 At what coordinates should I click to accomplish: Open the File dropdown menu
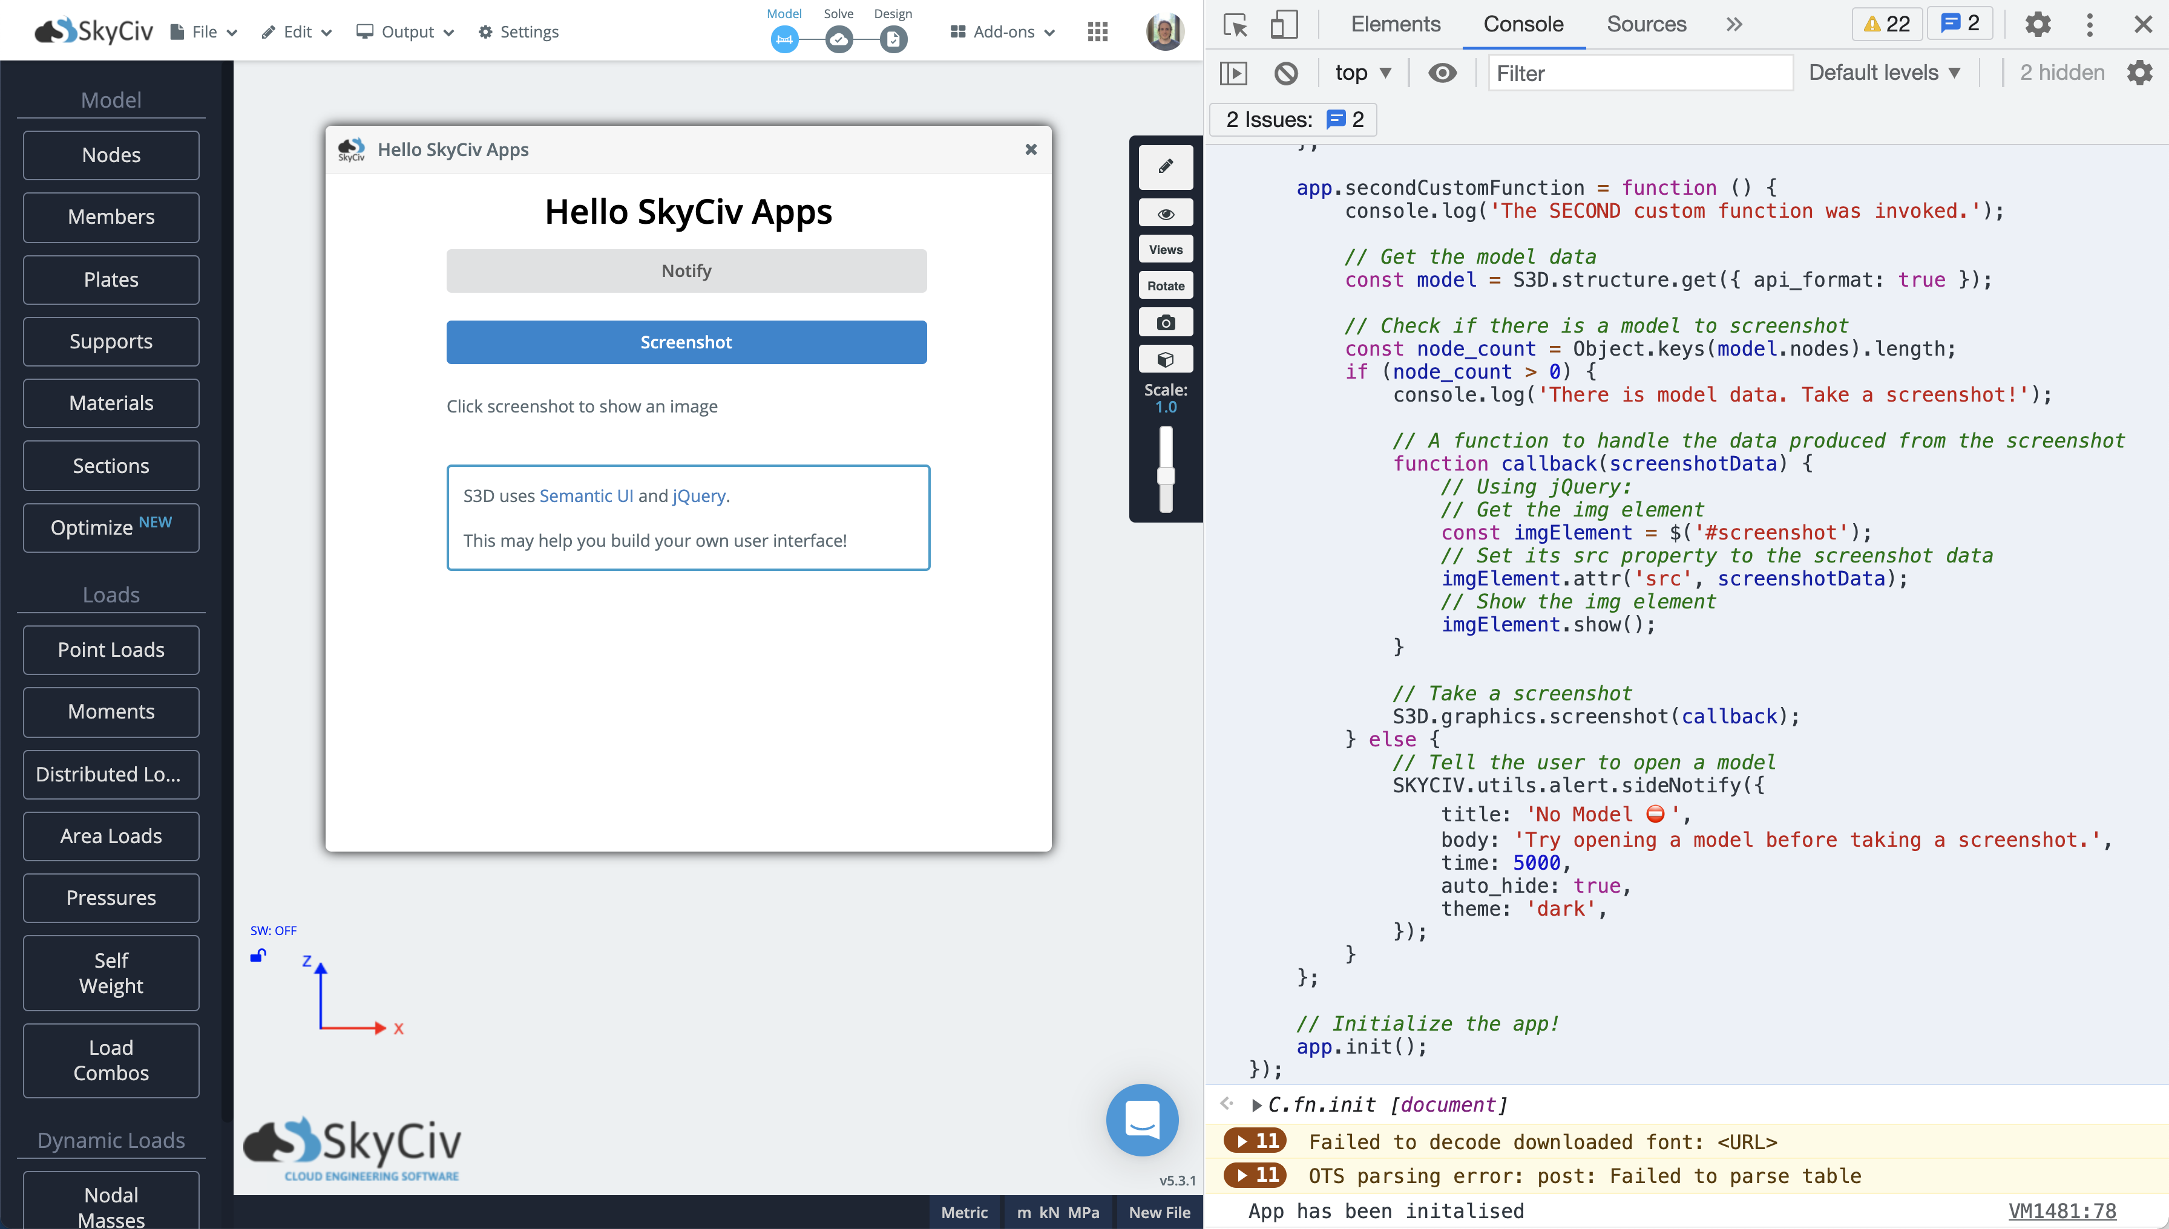click(x=205, y=32)
